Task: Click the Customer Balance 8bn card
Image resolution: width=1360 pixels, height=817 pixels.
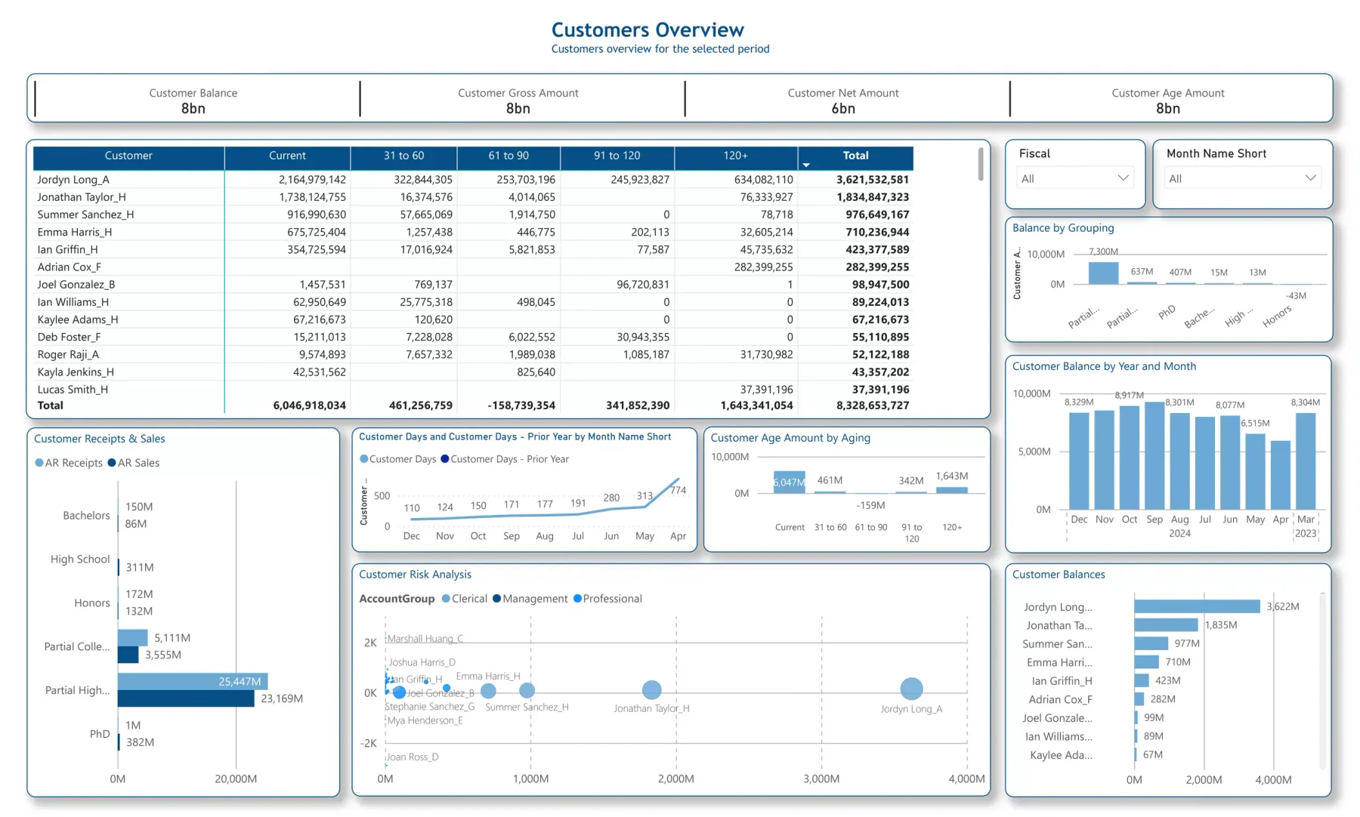Action: tap(193, 100)
